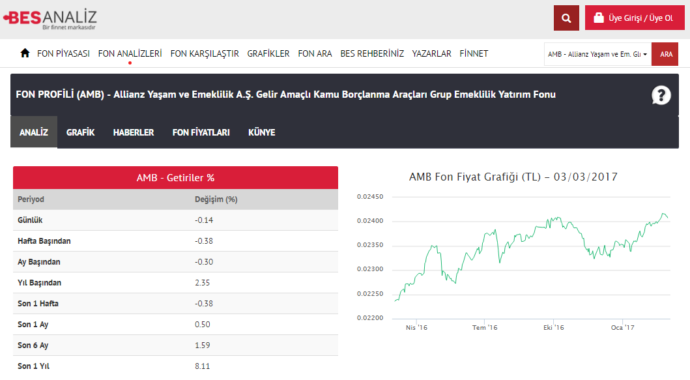Switch to the GRAFİK tab
The image size is (690, 380).
(x=81, y=132)
